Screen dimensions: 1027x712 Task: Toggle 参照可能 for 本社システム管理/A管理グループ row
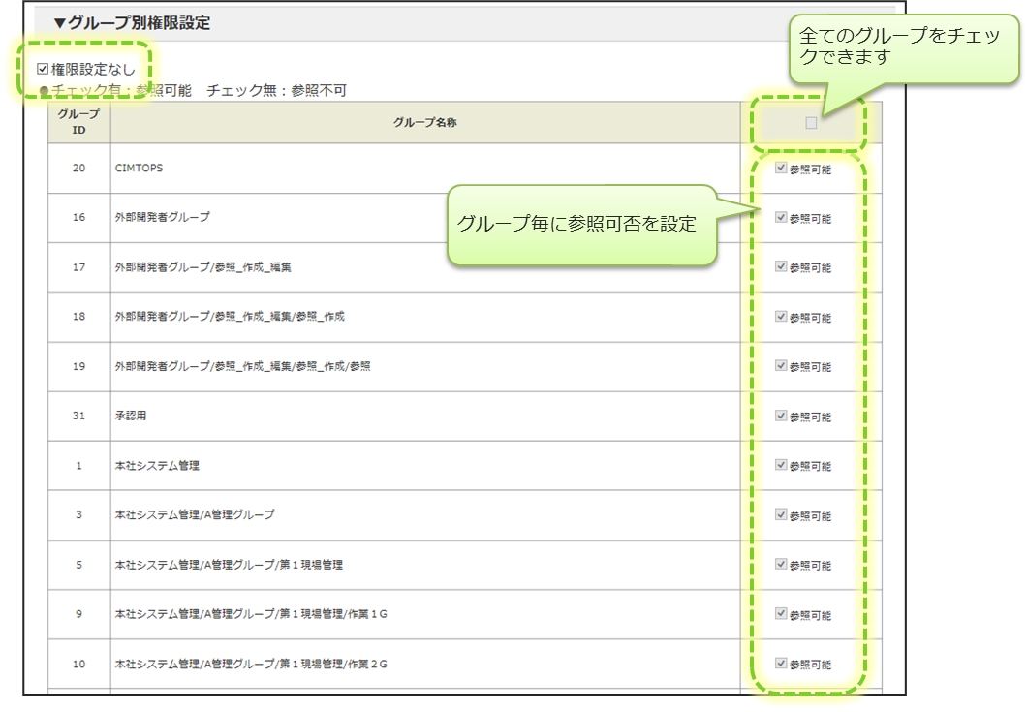(x=782, y=515)
